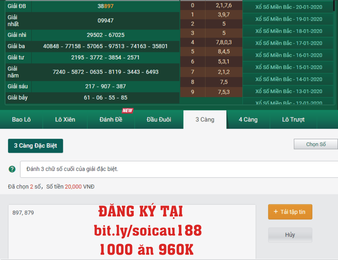Click the green question mark help icon

click(x=12, y=169)
